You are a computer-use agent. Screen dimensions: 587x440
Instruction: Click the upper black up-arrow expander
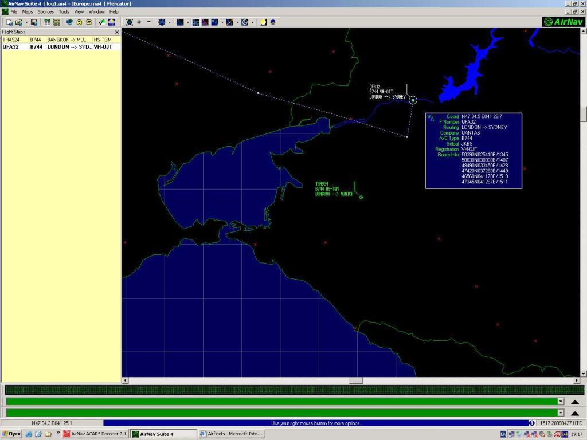pos(575,402)
